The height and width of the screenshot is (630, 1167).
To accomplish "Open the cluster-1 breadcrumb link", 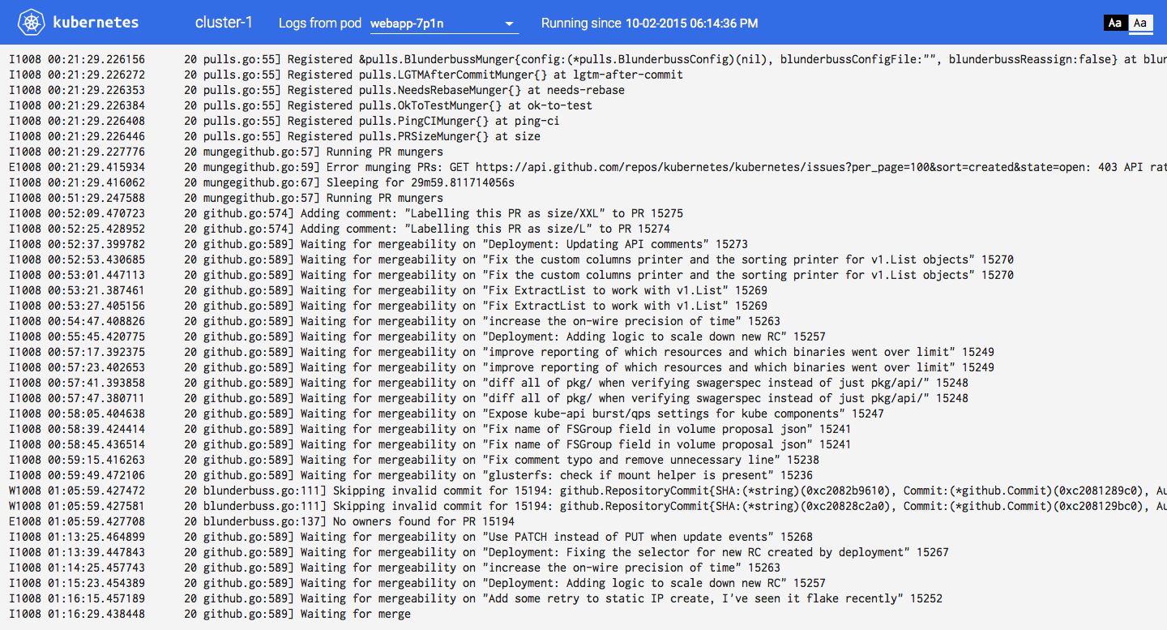I will point(224,23).
